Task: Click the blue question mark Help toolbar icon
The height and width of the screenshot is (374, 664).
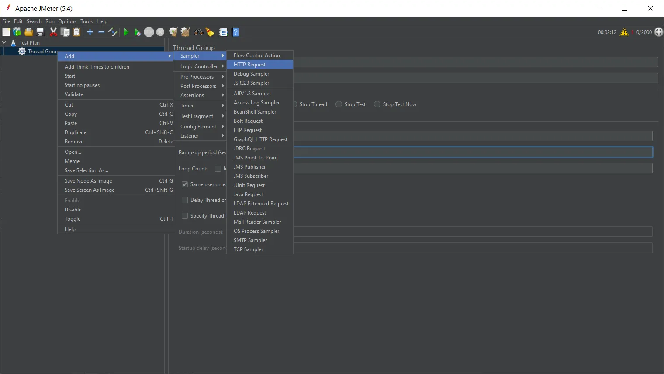Action: 235,32
